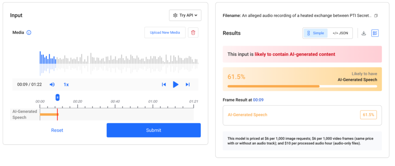Delete media with the trash icon

[x=193, y=32]
